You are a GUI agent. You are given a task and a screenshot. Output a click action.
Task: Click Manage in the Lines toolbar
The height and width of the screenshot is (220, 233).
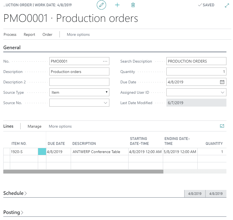[34, 126]
